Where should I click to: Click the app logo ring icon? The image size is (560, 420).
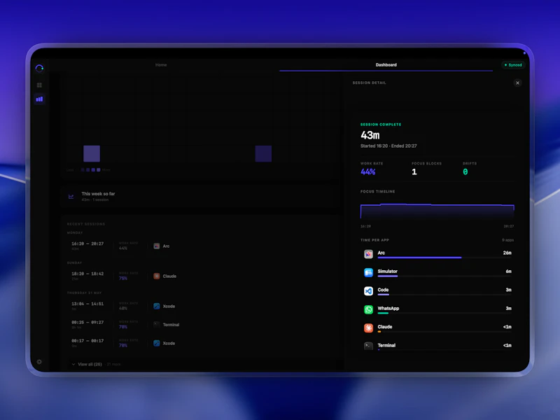point(39,68)
